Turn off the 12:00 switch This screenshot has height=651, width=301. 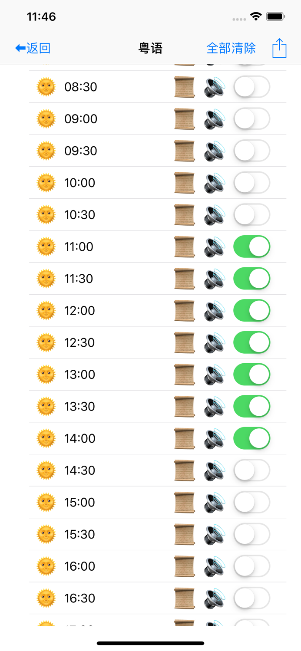coord(251,310)
